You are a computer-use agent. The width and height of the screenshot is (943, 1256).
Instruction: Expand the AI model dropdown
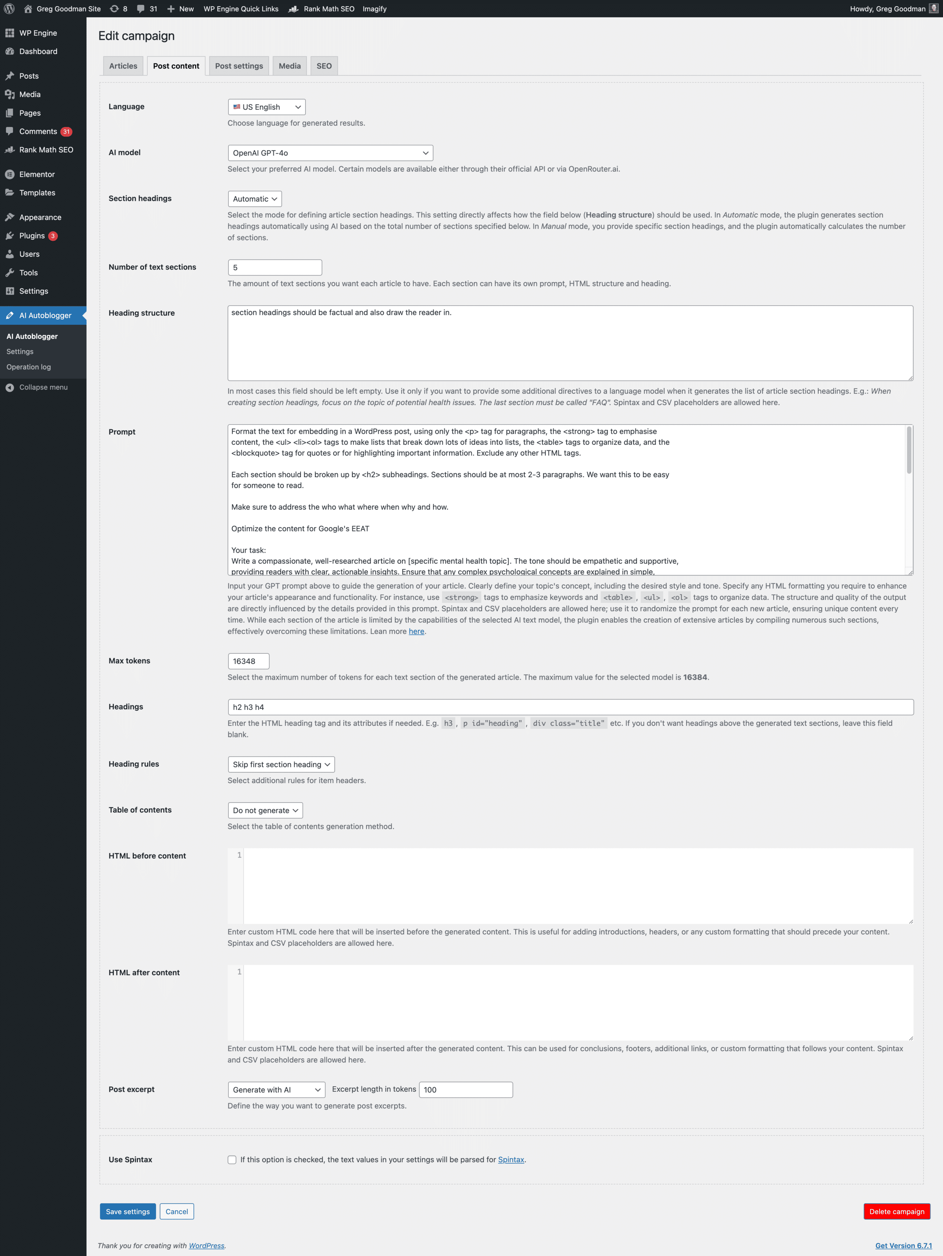pos(329,152)
